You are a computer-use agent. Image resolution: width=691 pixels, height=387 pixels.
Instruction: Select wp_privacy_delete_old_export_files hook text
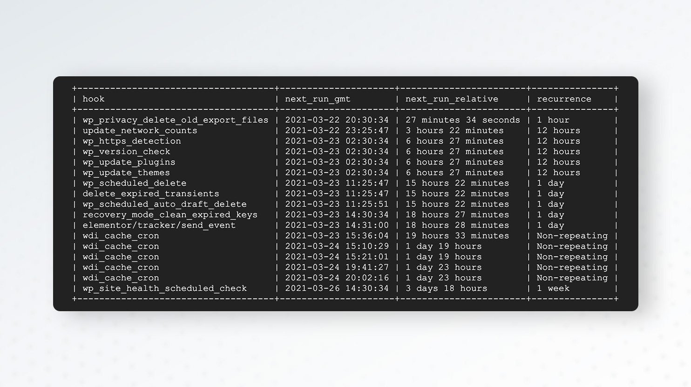click(176, 120)
